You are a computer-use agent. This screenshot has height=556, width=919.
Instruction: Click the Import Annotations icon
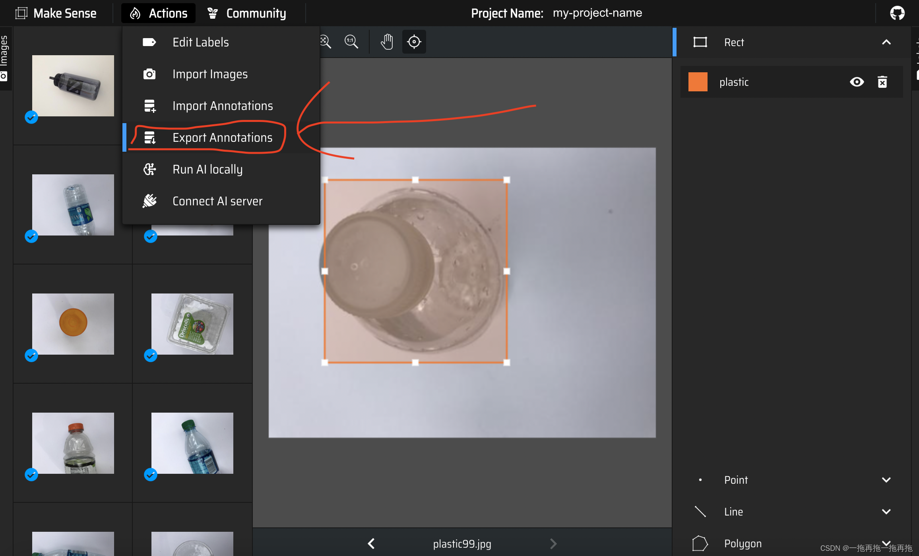(149, 106)
